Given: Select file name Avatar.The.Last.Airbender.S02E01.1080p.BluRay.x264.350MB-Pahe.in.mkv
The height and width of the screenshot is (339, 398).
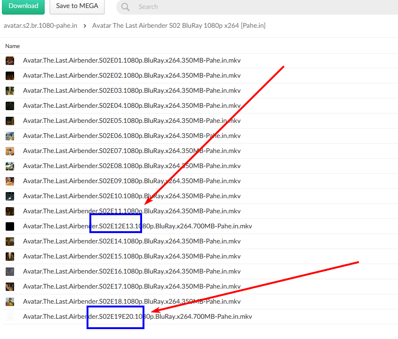Looking at the screenshot, I should [132, 60].
